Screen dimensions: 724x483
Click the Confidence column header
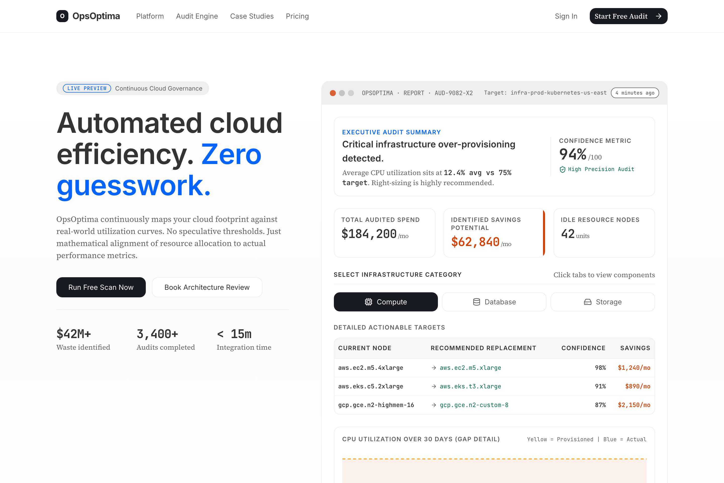click(x=583, y=348)
